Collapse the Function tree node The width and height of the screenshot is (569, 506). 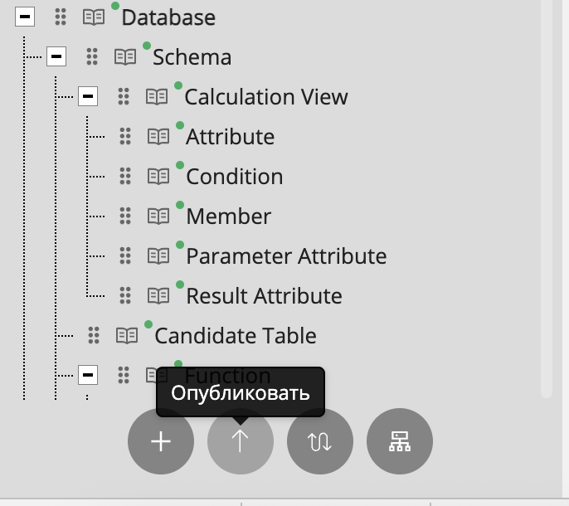(88, 375)
